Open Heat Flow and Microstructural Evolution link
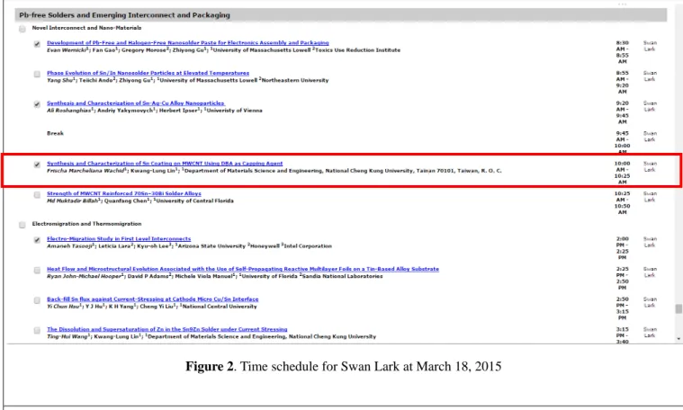 243,269
